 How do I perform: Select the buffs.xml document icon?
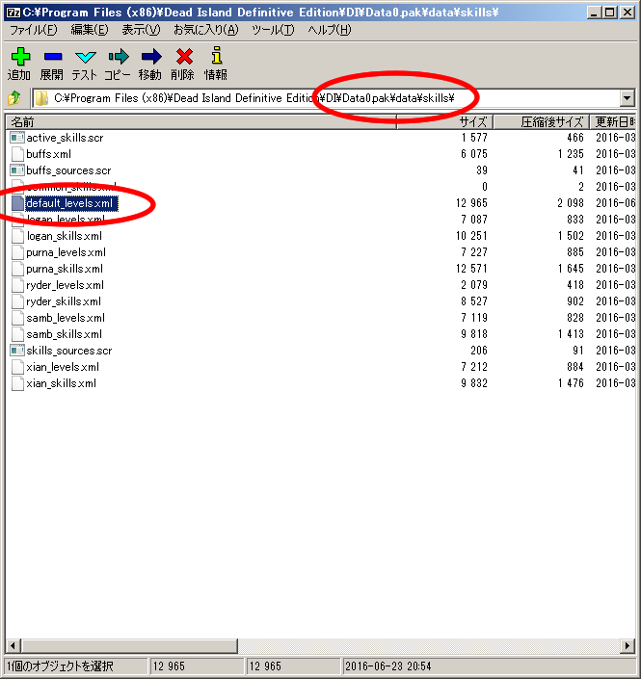tap(17, 154)
